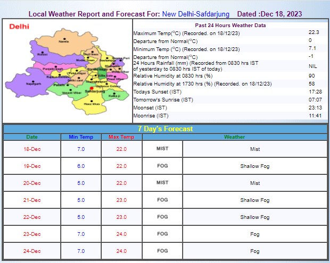Screen dimensions: 330x263
Task: Click the moonrise time '11:41'
Action: click(x=315, y=116)
